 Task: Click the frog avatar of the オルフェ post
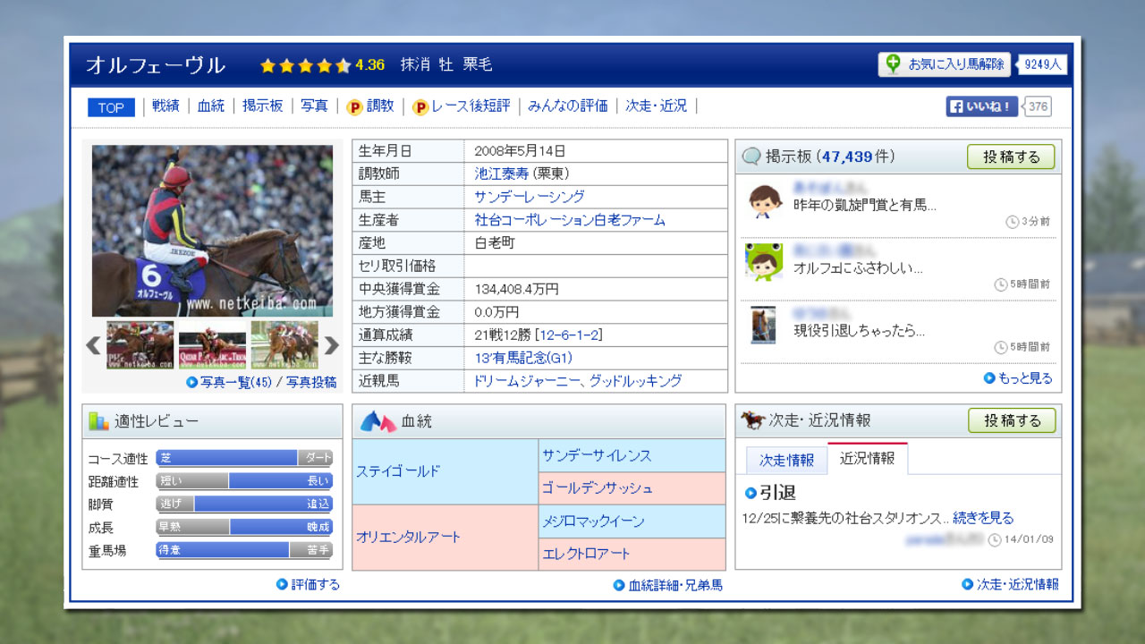pyautogui.click(x=765, y=262)
